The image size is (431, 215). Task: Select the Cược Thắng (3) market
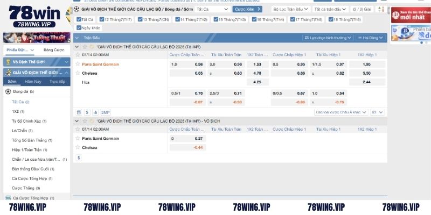tap(26, 188)
